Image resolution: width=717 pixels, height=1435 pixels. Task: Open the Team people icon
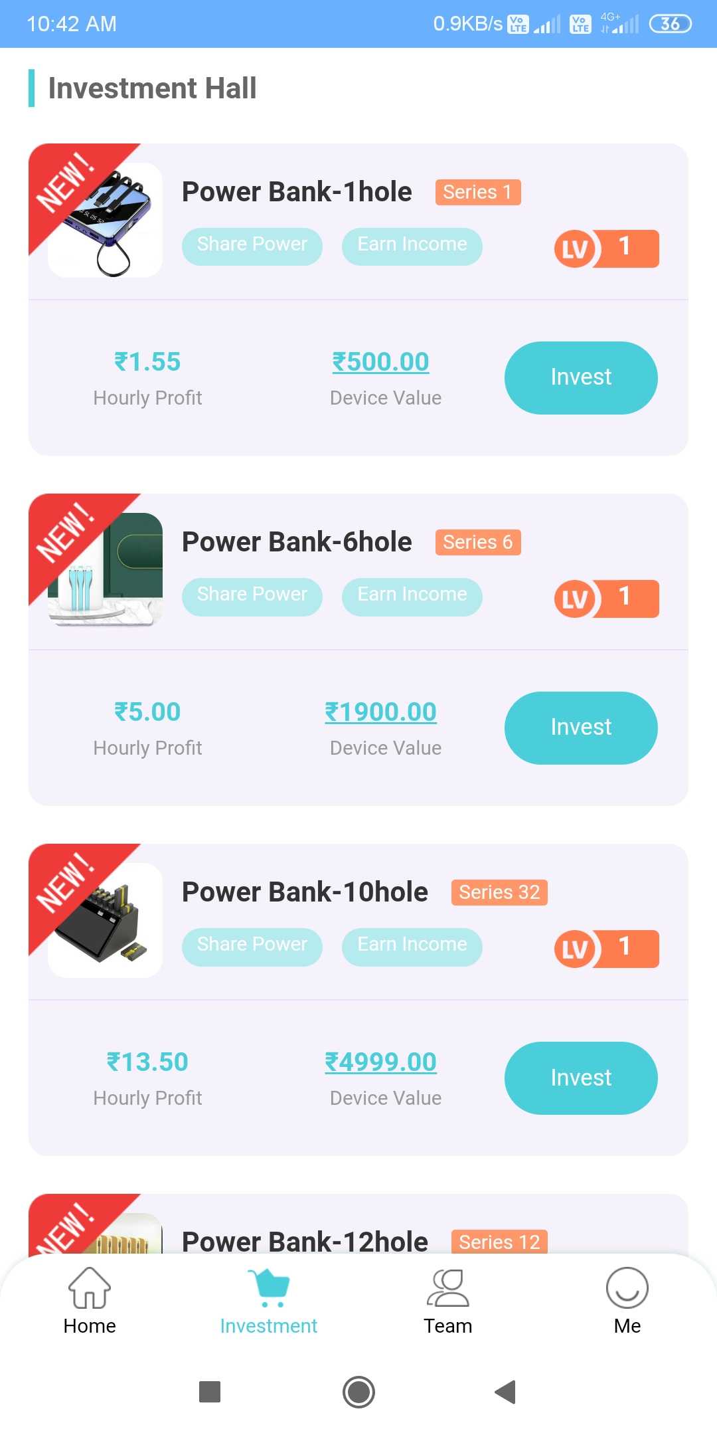pos(448,1288)
